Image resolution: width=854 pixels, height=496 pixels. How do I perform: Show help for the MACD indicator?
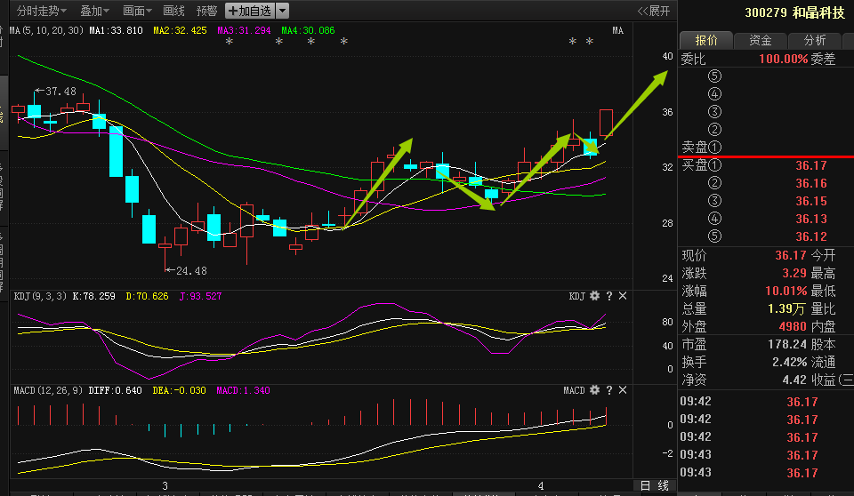coord(608,390)
